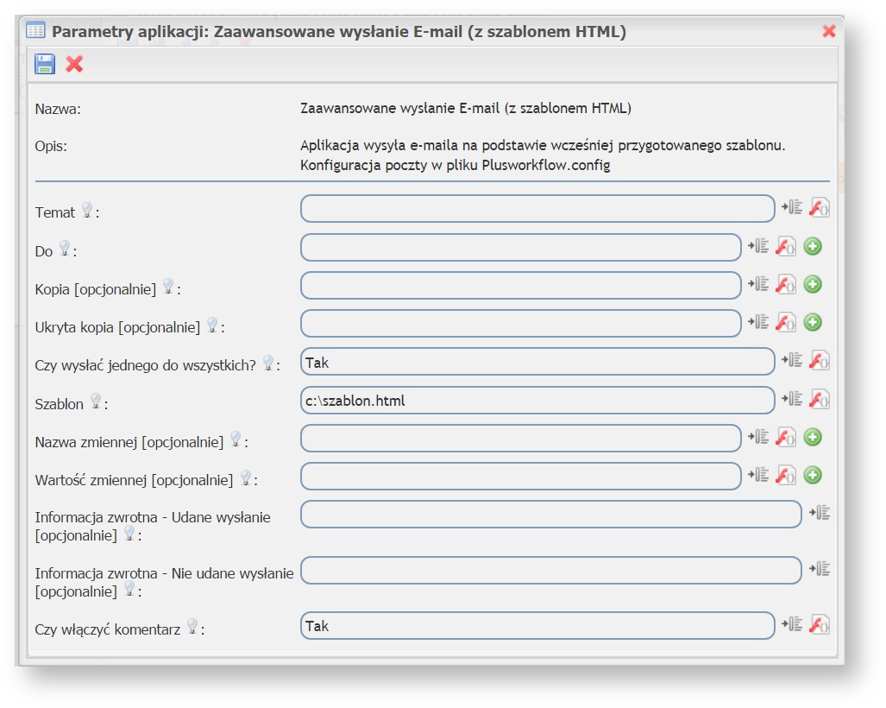Click the red X cancel icon in toolbar
Image resolution: width=886 pixels, height=708 pixels.
tap(76, 63)
